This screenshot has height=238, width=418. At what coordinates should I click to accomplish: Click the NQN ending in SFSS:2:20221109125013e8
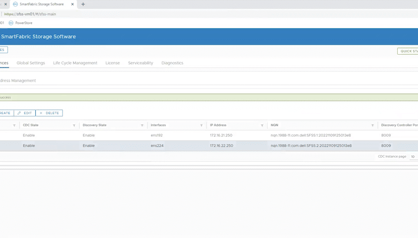(x=311, y=146)
